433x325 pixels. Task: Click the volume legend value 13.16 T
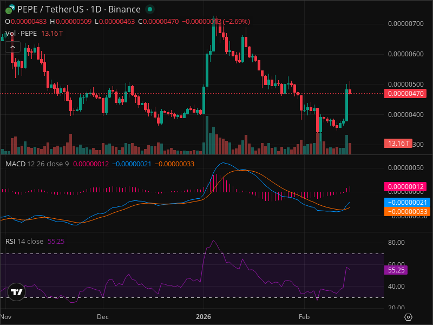pos(52,34)
